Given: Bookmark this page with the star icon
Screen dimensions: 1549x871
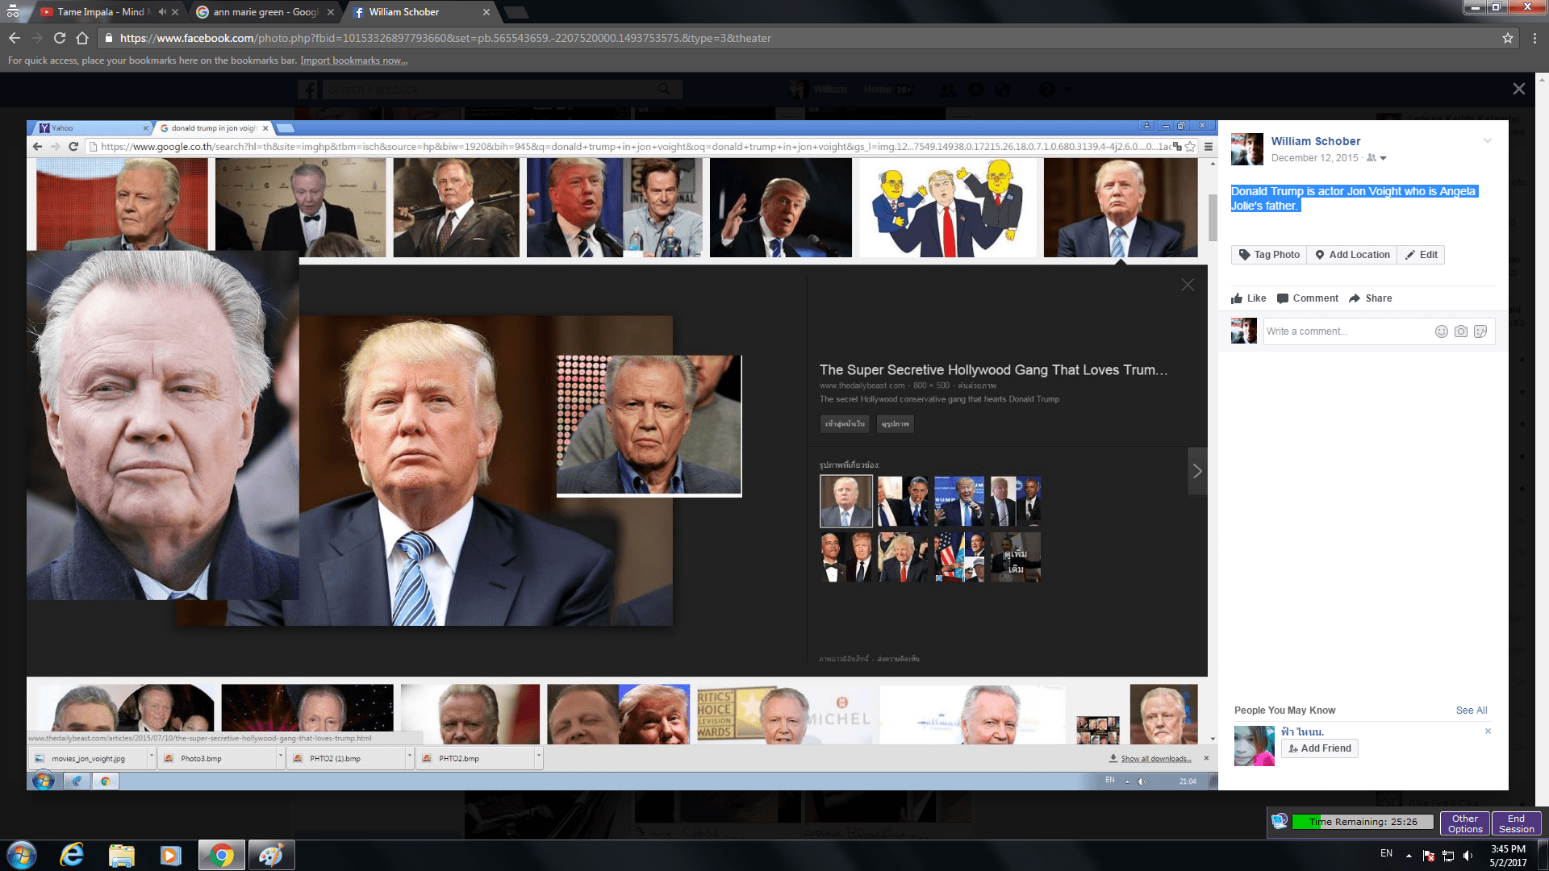Looking at the screenshot, I should coord(1507,38).
